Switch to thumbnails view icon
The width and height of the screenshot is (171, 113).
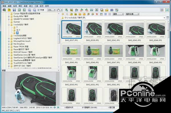click(101, 14)
